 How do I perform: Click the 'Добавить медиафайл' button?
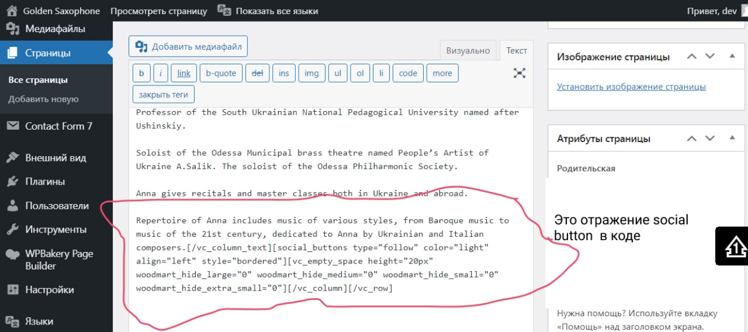point(188,47)
